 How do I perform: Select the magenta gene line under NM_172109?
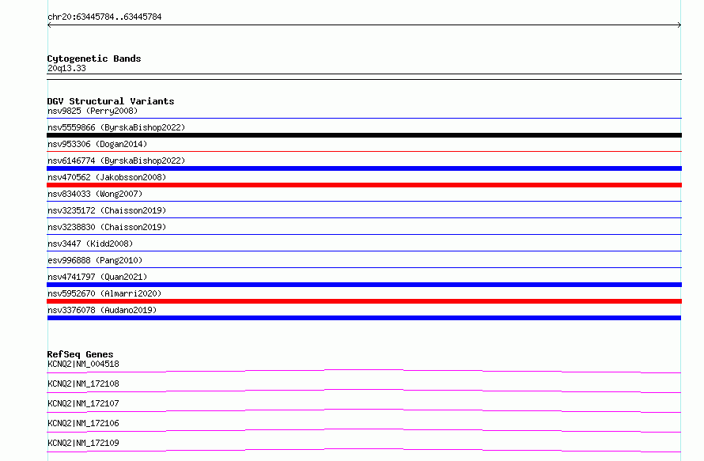tap(364, 450)
